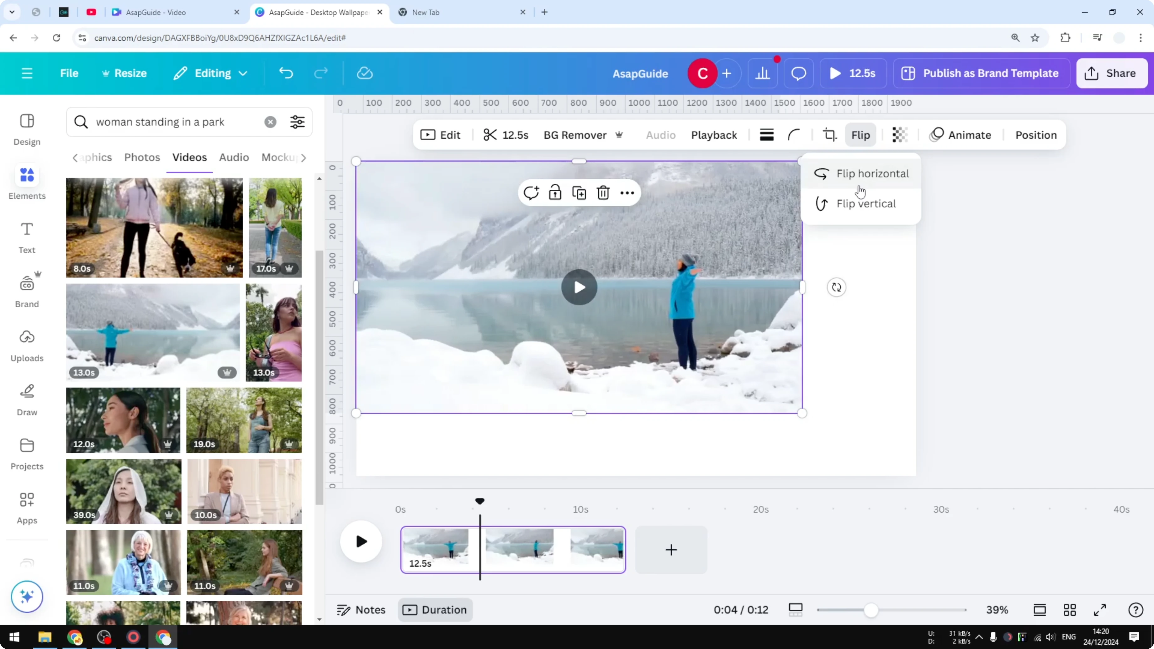Expand more tabs with right chevron arrow
The width and height of the screenshot is (1154, 649).
click(x=304, y=158)
